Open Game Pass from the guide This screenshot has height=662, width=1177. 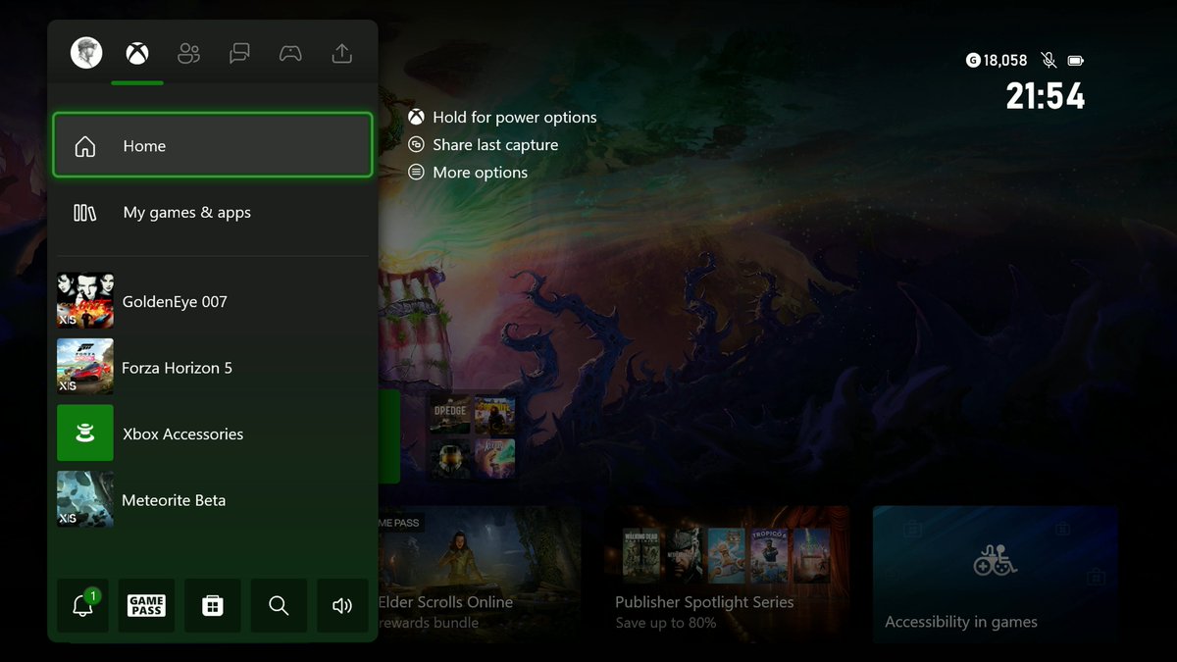(x=146, y=605)
